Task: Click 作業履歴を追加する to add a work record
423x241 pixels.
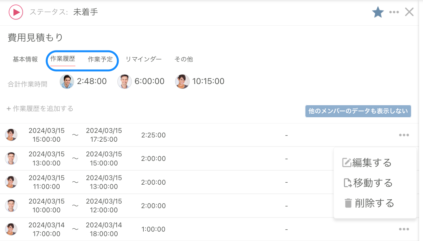Action: [x=42, y=108]
